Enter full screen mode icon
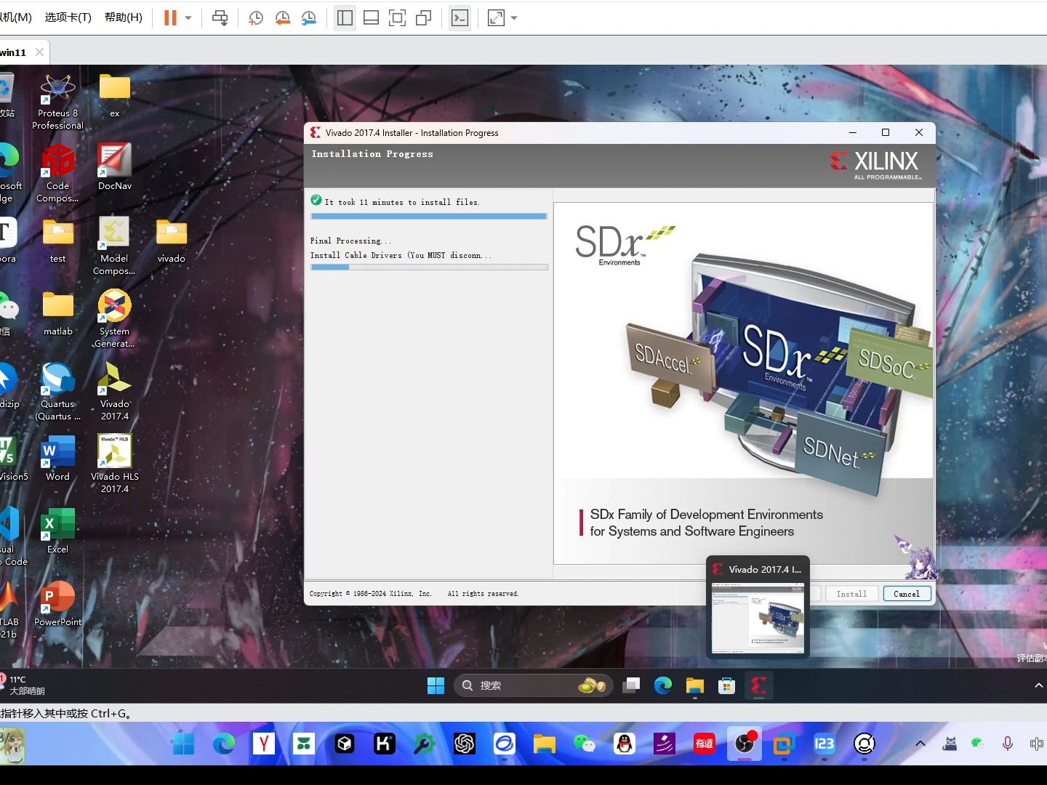The width and height of the screenshot is (1047, 785). (x=397, y=17)
